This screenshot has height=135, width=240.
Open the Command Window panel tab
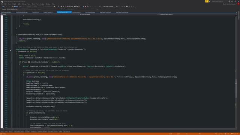pyautogui.click(x=52, y=131)
